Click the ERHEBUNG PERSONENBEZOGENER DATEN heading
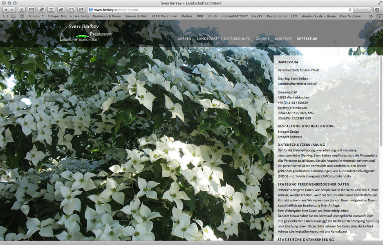383x245 pixels. coord(314,184)
